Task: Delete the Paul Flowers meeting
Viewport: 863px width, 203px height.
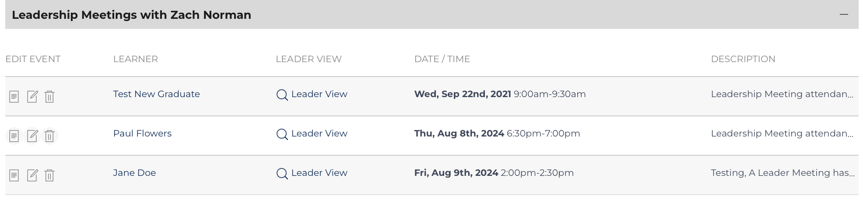Action: pyautogui.click(x=49, y=136)
